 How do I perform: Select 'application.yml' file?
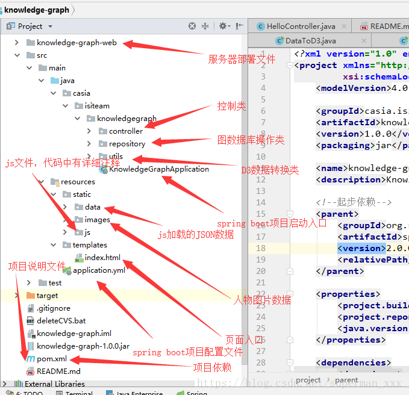pos(99,270)
